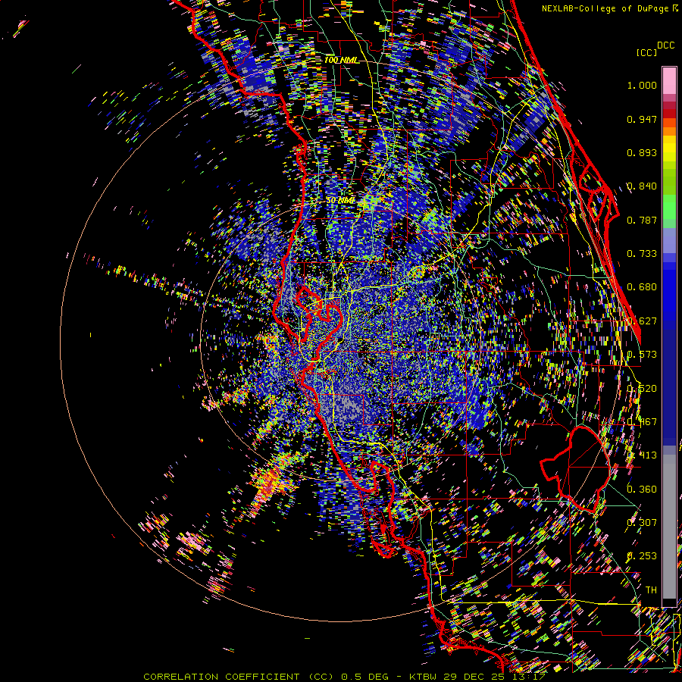Image resolution: width=682 pixels, height=682 pixels.
Task: Click the 0.680 legend value
Action: point(642,287)
